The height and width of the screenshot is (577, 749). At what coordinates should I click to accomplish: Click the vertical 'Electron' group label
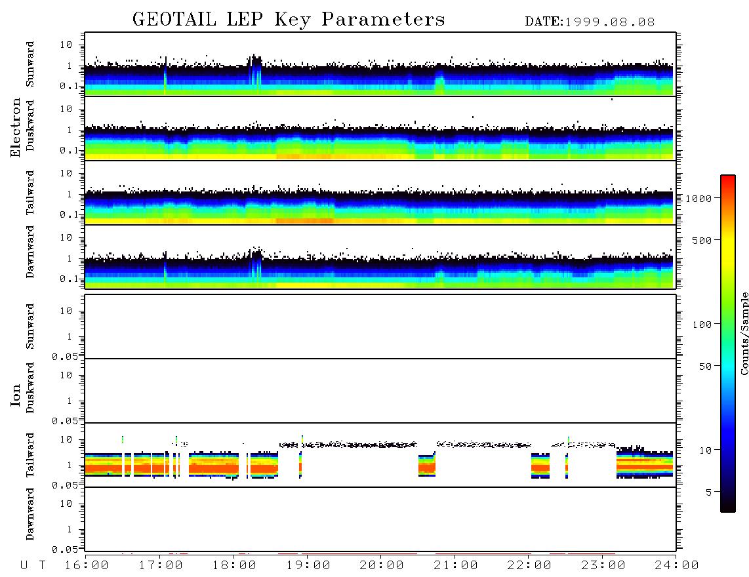pos(16,128)
